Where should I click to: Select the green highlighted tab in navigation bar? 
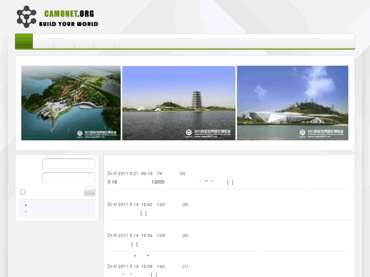(24, 41)
